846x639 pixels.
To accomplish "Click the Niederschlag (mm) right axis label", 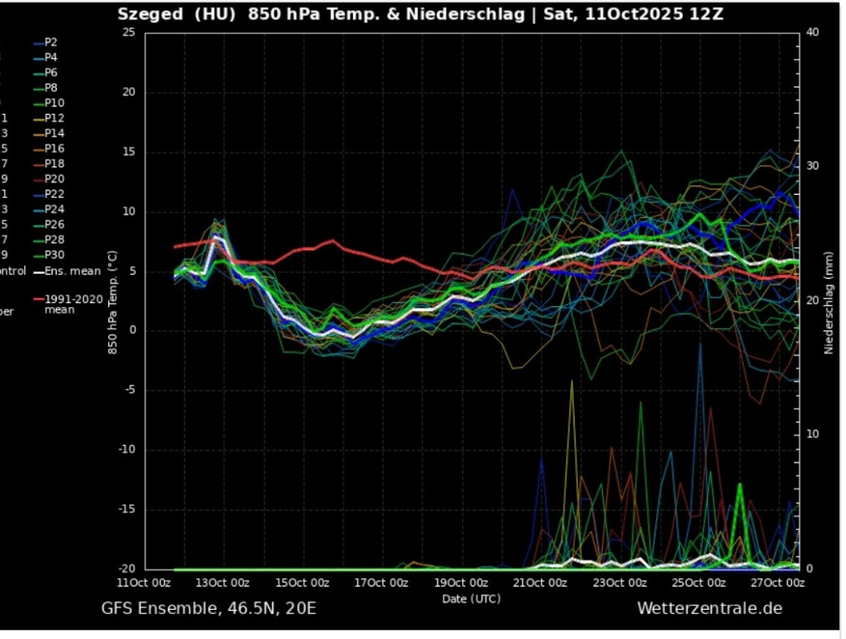I will [829, 302].
